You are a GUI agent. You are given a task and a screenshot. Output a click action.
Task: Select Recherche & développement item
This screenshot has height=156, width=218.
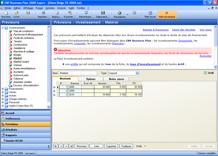click(28, 34)
